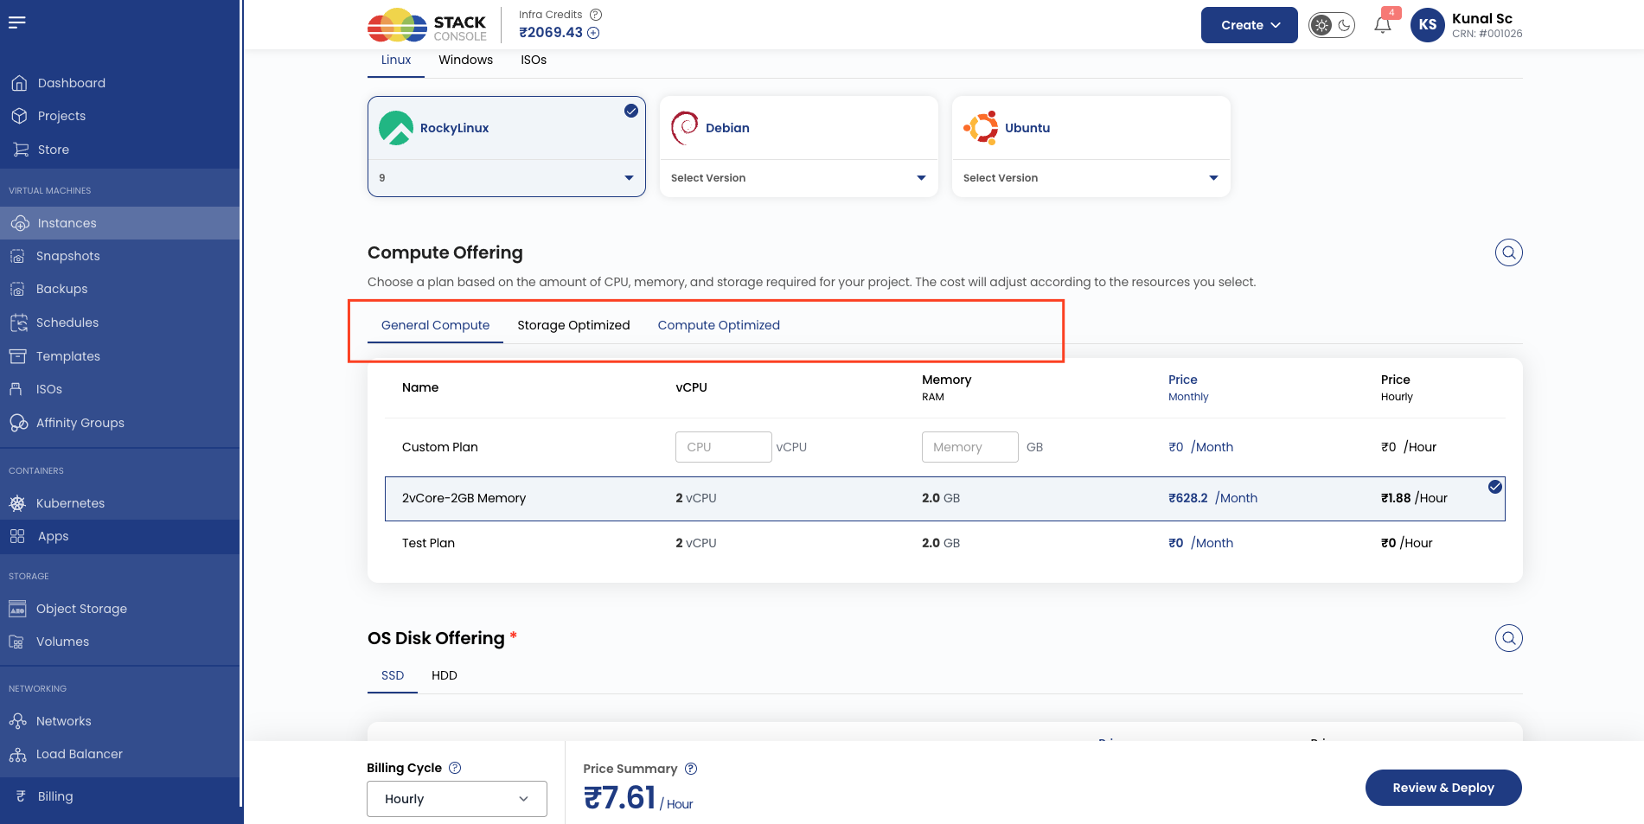Open RockyLinux version dropdown
The height and width of the screenshot is (824, 1644).
coord(507,178)
